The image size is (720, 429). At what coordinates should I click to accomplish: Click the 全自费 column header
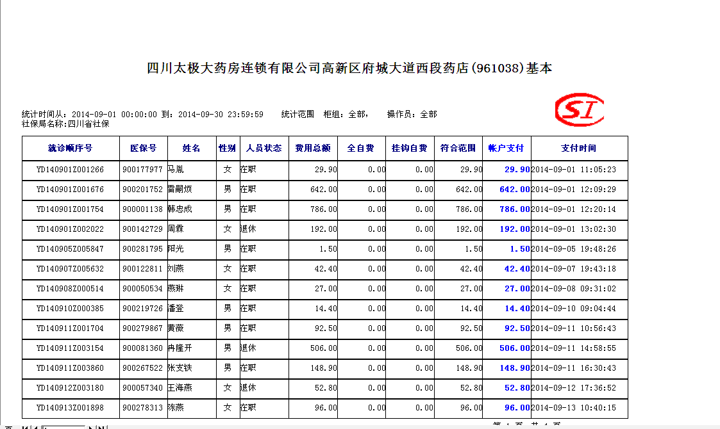pos(360,148)
